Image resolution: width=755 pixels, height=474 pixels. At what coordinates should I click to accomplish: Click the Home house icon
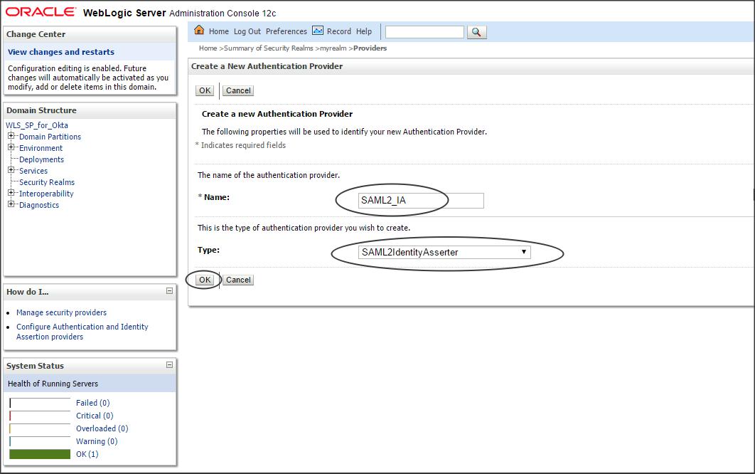[x=199, y=31]
